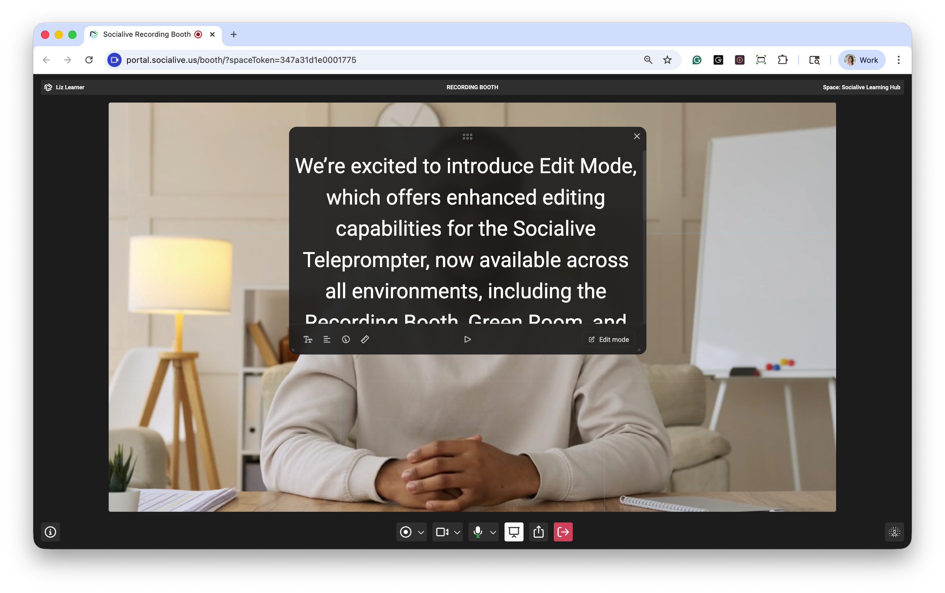Screen dimensions: 945x593
Task: Change teleprompter text alignment
Action: 327,339
